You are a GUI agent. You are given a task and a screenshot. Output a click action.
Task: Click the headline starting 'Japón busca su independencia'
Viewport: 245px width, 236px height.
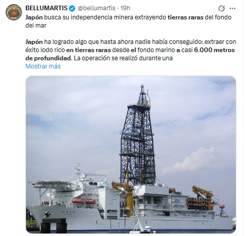click(128, 21)
